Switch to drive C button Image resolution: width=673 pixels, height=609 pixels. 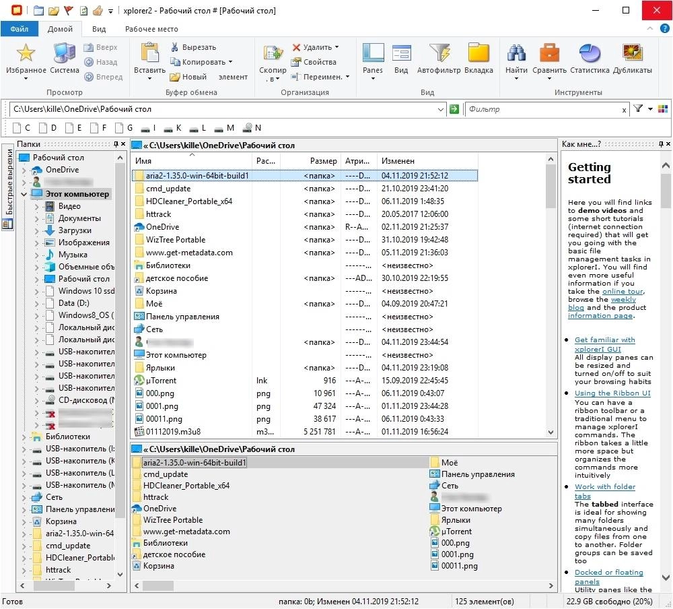click(x=22, y=127)
